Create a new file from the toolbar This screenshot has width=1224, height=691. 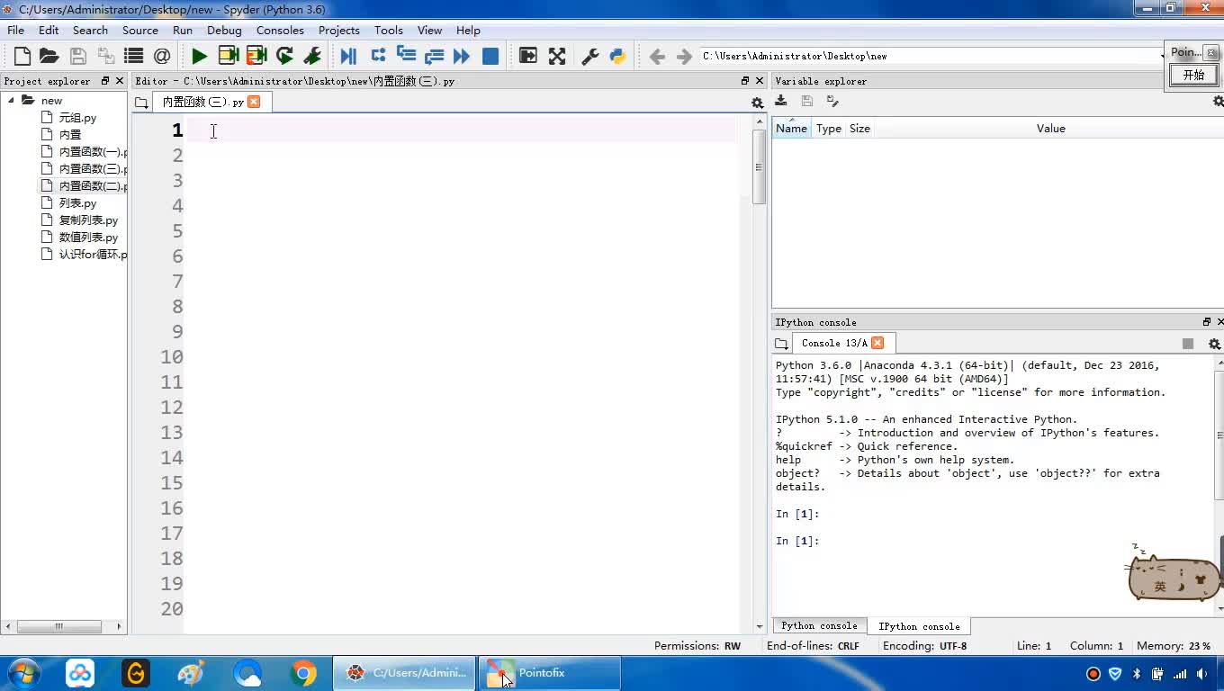(22, 56)
